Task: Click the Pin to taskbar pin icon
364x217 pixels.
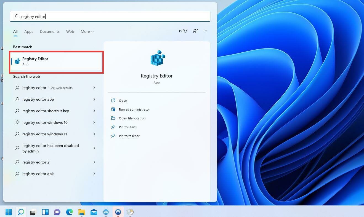Action: (113, 136)
